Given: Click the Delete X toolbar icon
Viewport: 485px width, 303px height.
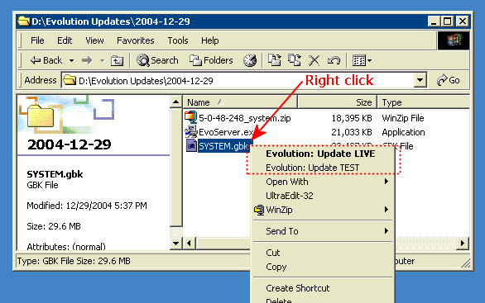Looking at the screenshot, I should pyautogui.click(x=314, y=60).
